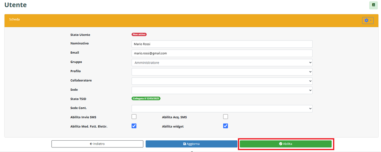Expand the Profilo dropdown

click(222, 71)
